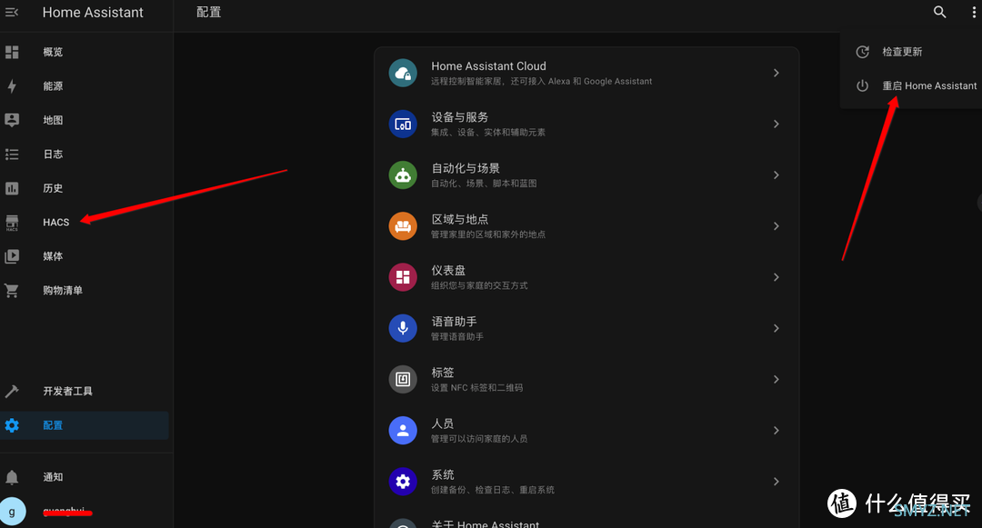Select 重启 Home Assistant menu item
This screenshot has height=528, width=982.
click(911, 85)
